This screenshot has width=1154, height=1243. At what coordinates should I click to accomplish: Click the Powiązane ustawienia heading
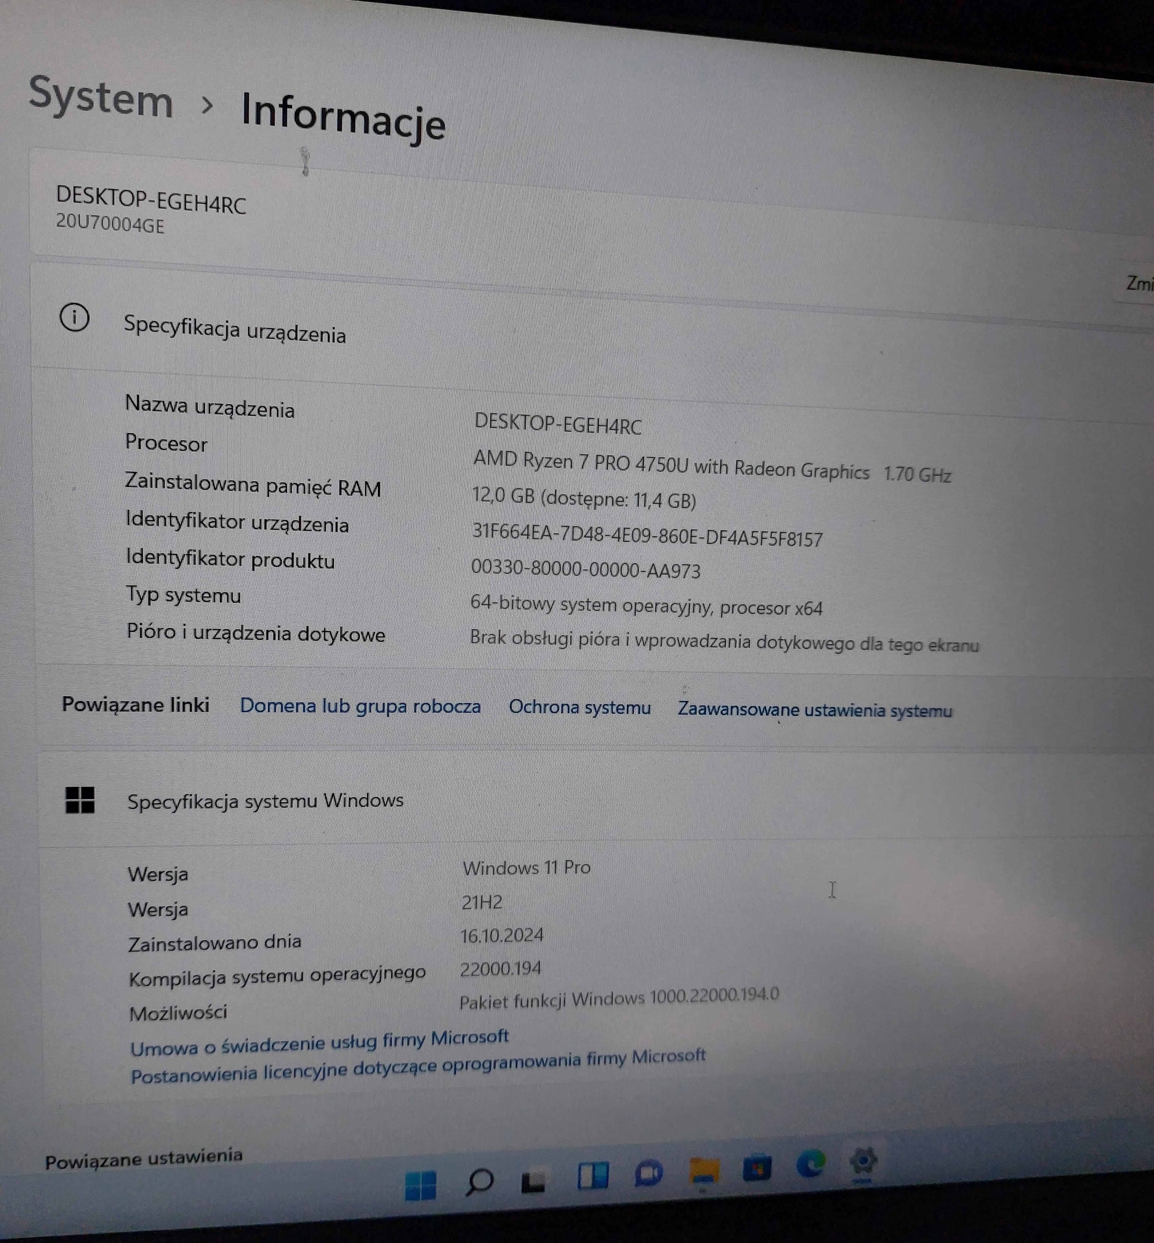(x=144, y=1158)
